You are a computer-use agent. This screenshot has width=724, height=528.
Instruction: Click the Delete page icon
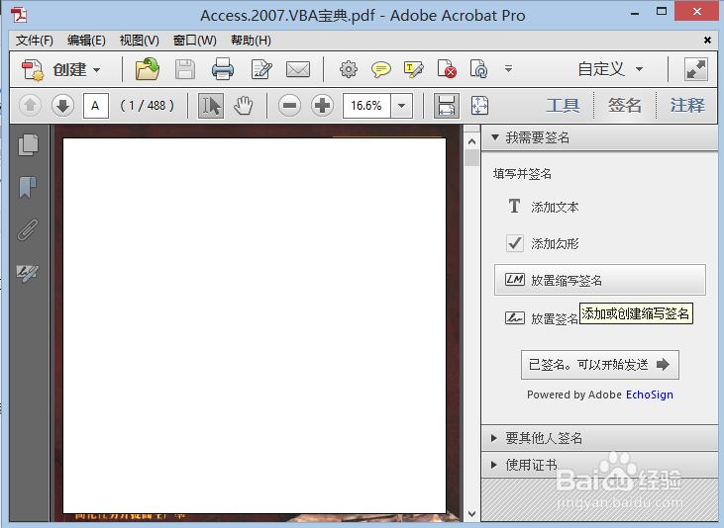pyautogui.click(x=447, y=69)
